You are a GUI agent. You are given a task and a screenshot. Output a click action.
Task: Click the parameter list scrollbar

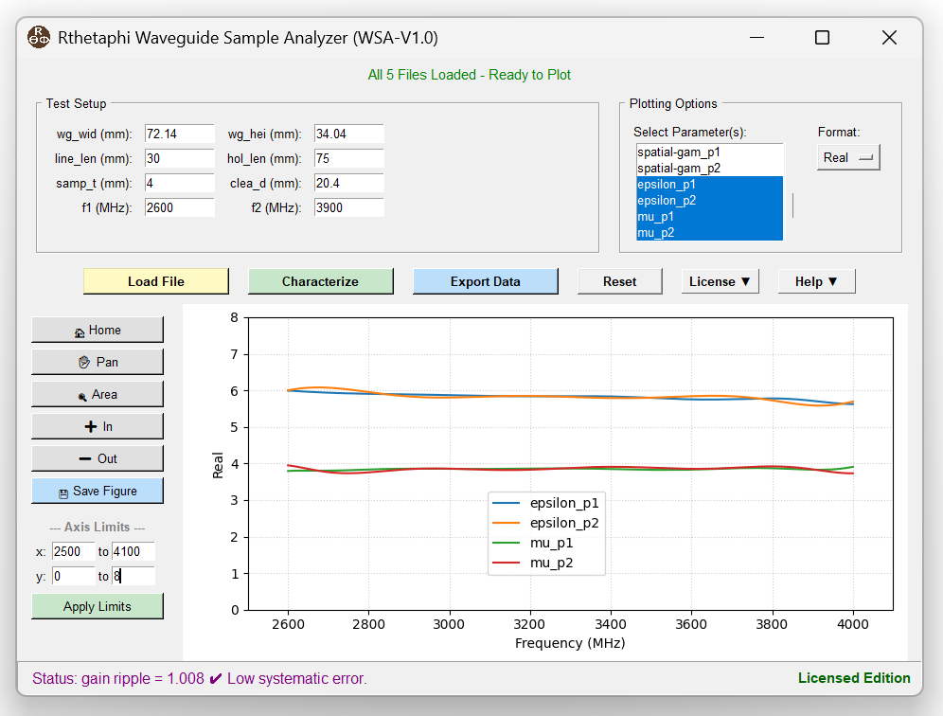click(793, 206)
